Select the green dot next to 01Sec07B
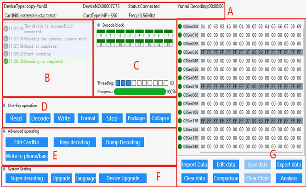 [180, 86]
